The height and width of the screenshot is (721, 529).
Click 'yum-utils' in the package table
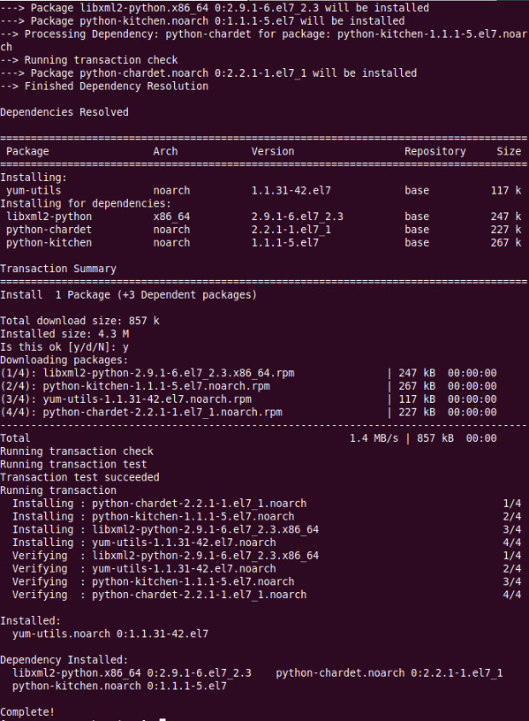pos(34,190)
